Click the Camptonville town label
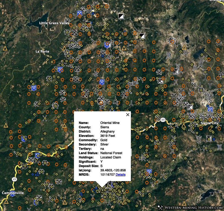Image resolution: width=224 pixels, height=211 pixels. tap(13, 193)
